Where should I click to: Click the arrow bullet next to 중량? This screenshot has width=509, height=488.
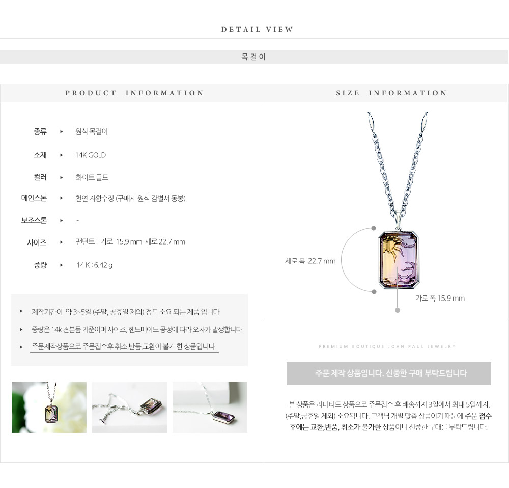[x=62, y=265]
